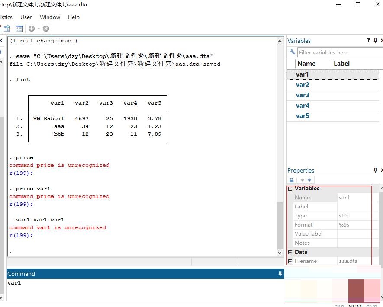Open the Data Editor (Browse) toolbar icon

[7, 29]
